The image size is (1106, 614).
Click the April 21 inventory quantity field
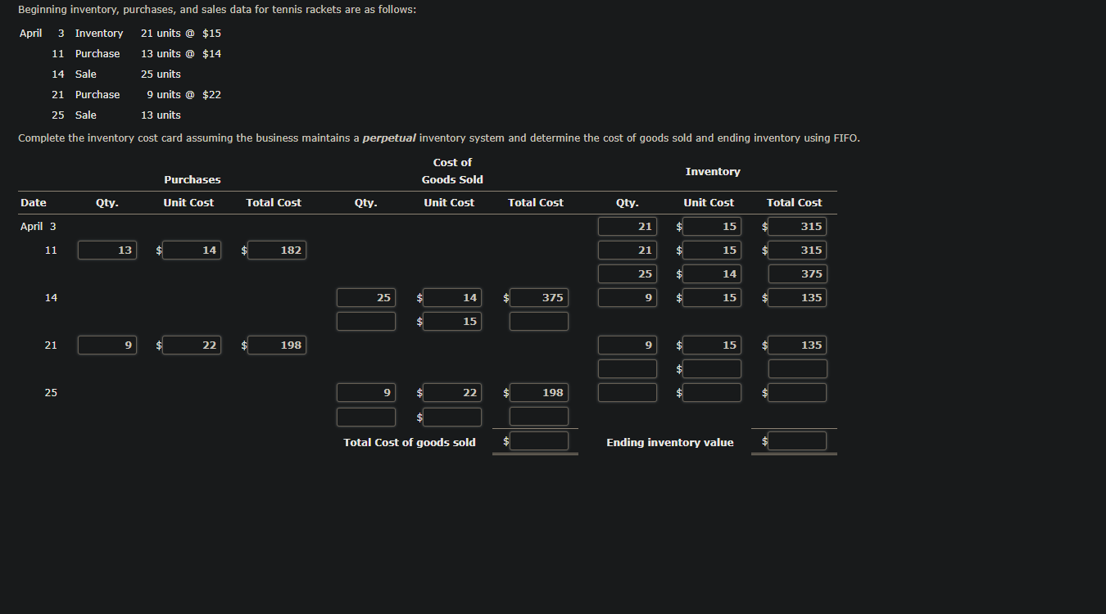click(x=628, y=345)
